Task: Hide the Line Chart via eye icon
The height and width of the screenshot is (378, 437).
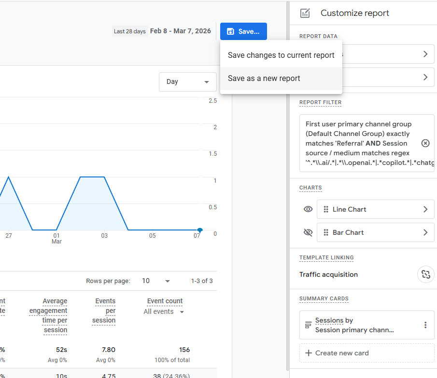Action: coord(308,209)
